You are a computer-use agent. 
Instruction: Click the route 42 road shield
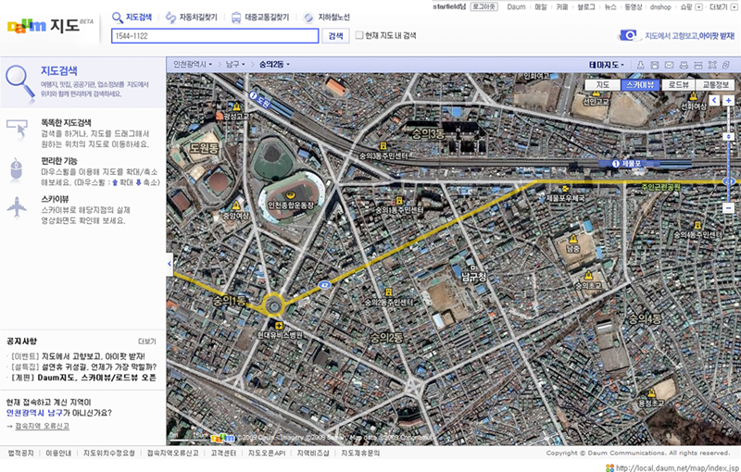pyautogui.click(x=324, y=285)
